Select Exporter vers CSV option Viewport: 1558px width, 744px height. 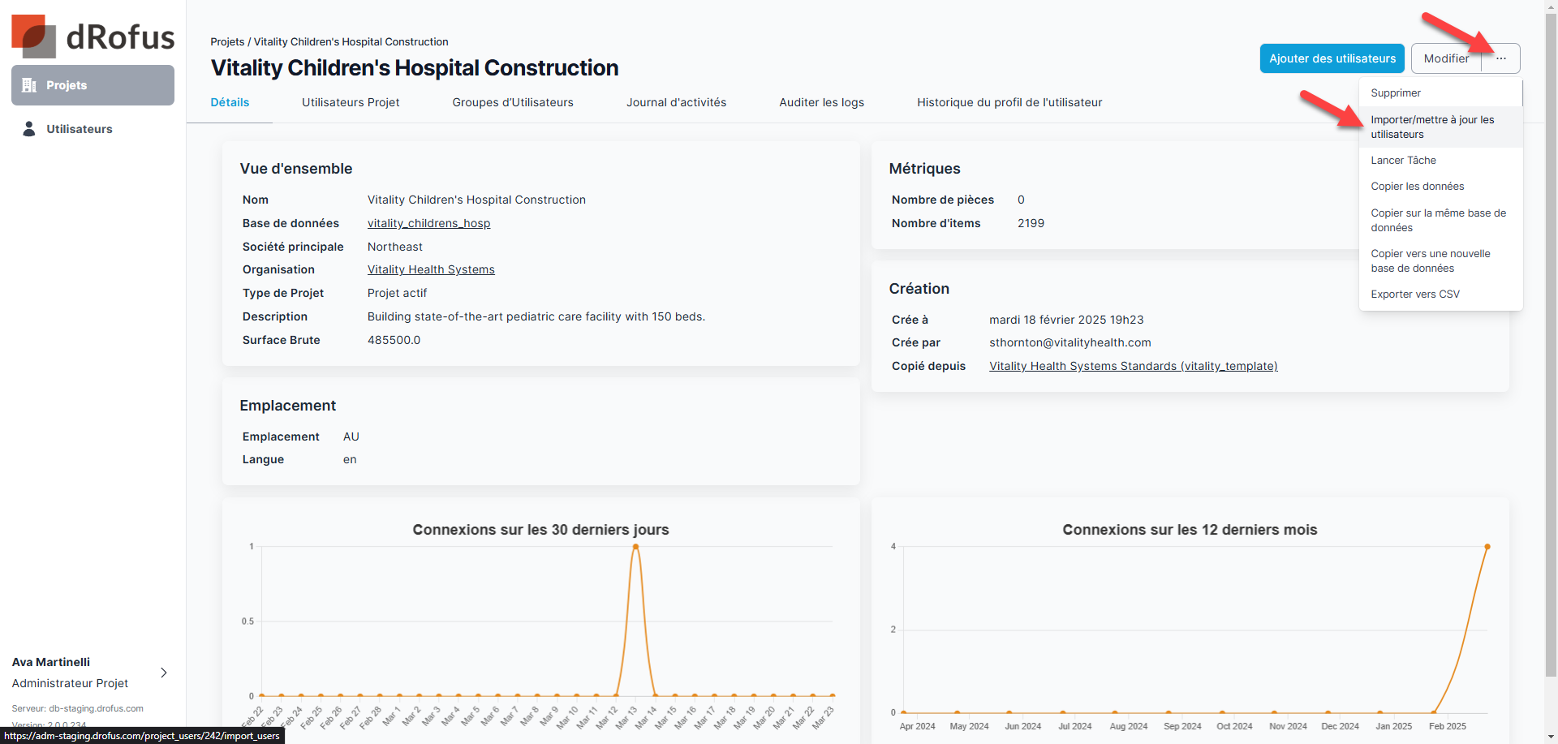(1414, 295)
